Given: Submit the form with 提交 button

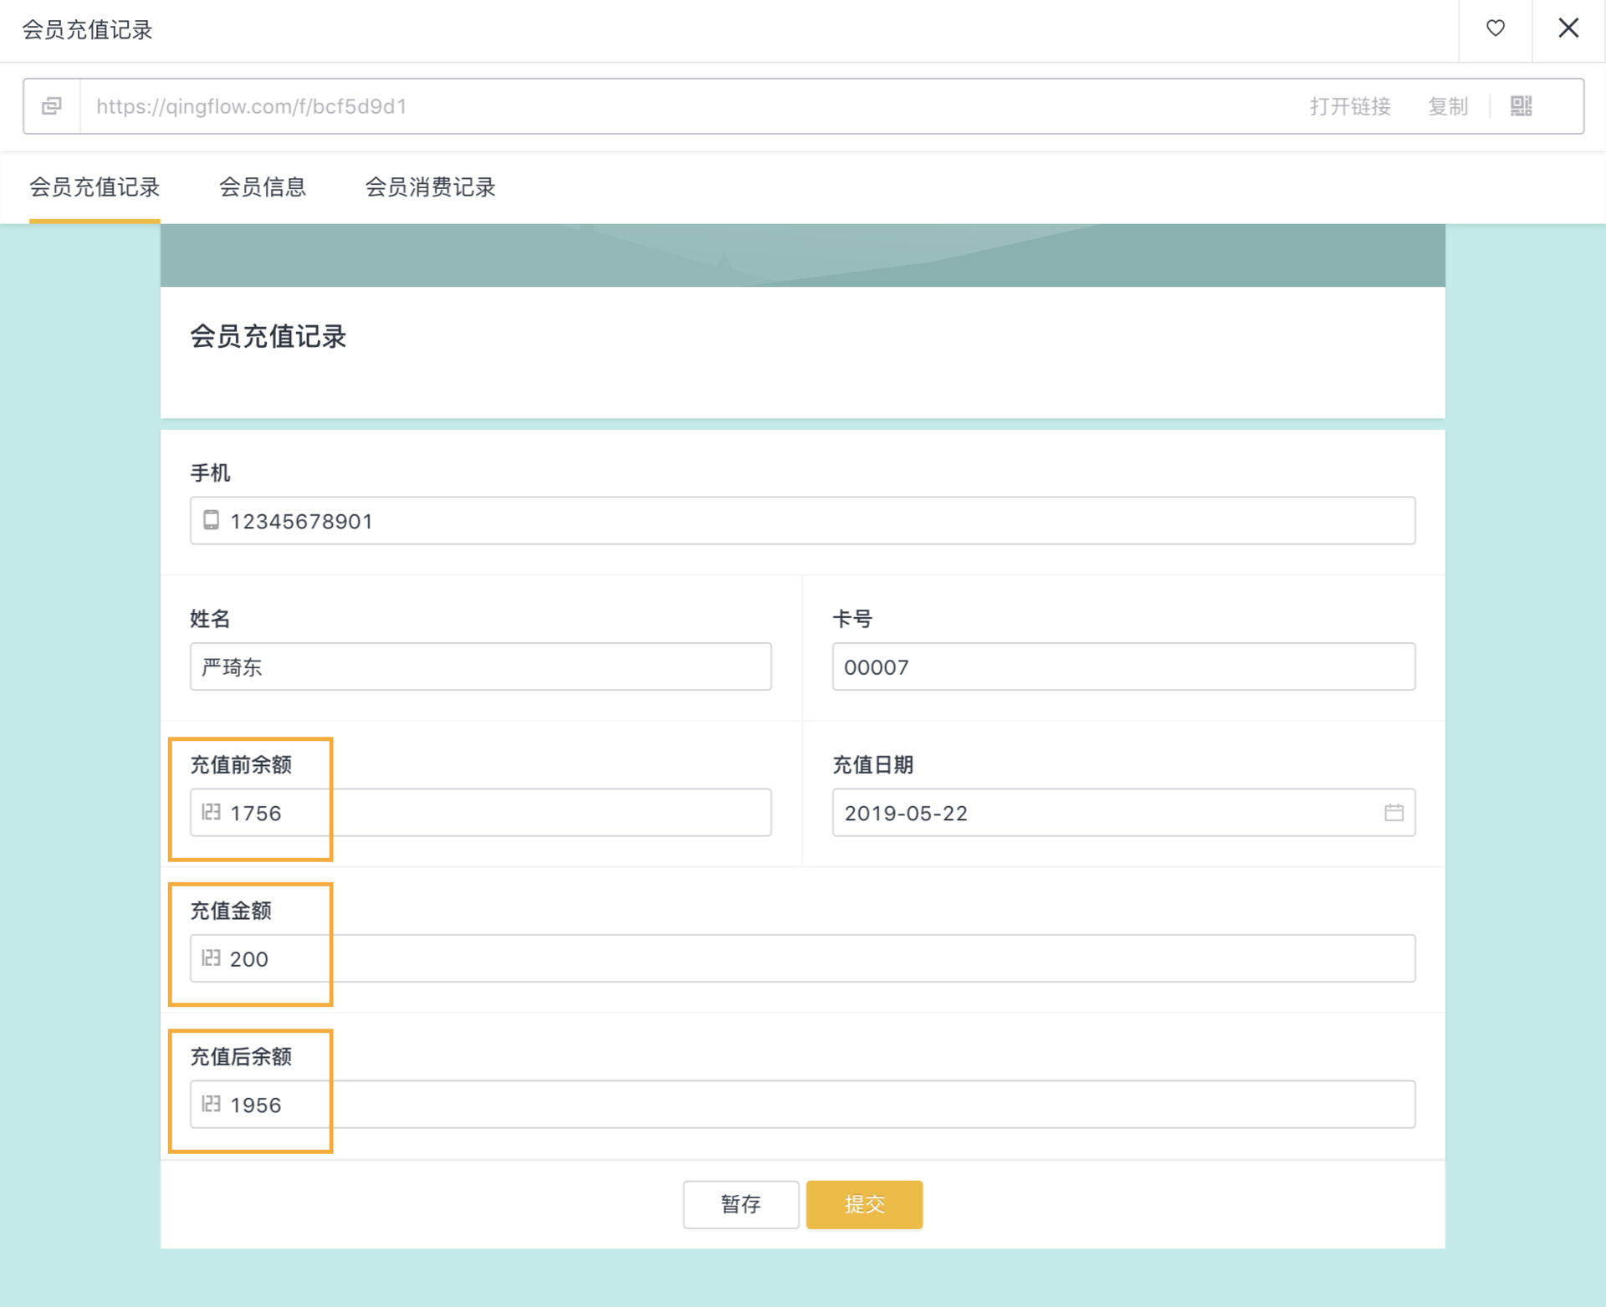Looking at the screenshot, I should pos(863,1204).
